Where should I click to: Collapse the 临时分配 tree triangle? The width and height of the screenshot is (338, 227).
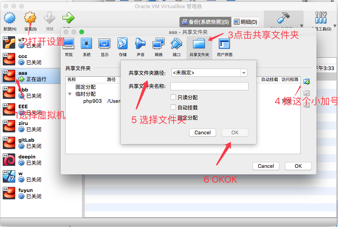[70, 94]
